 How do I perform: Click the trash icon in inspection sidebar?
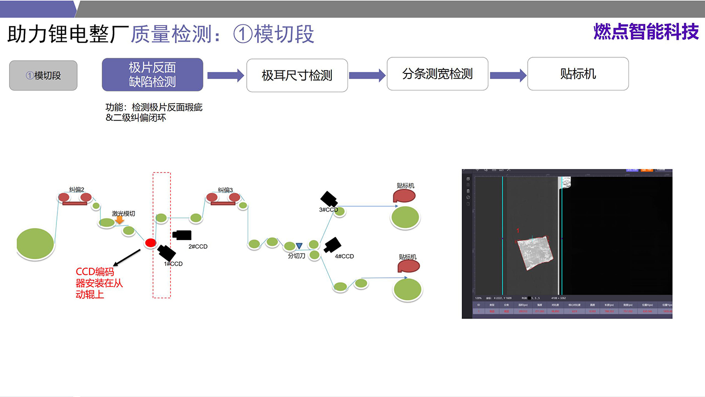[468, 191]
